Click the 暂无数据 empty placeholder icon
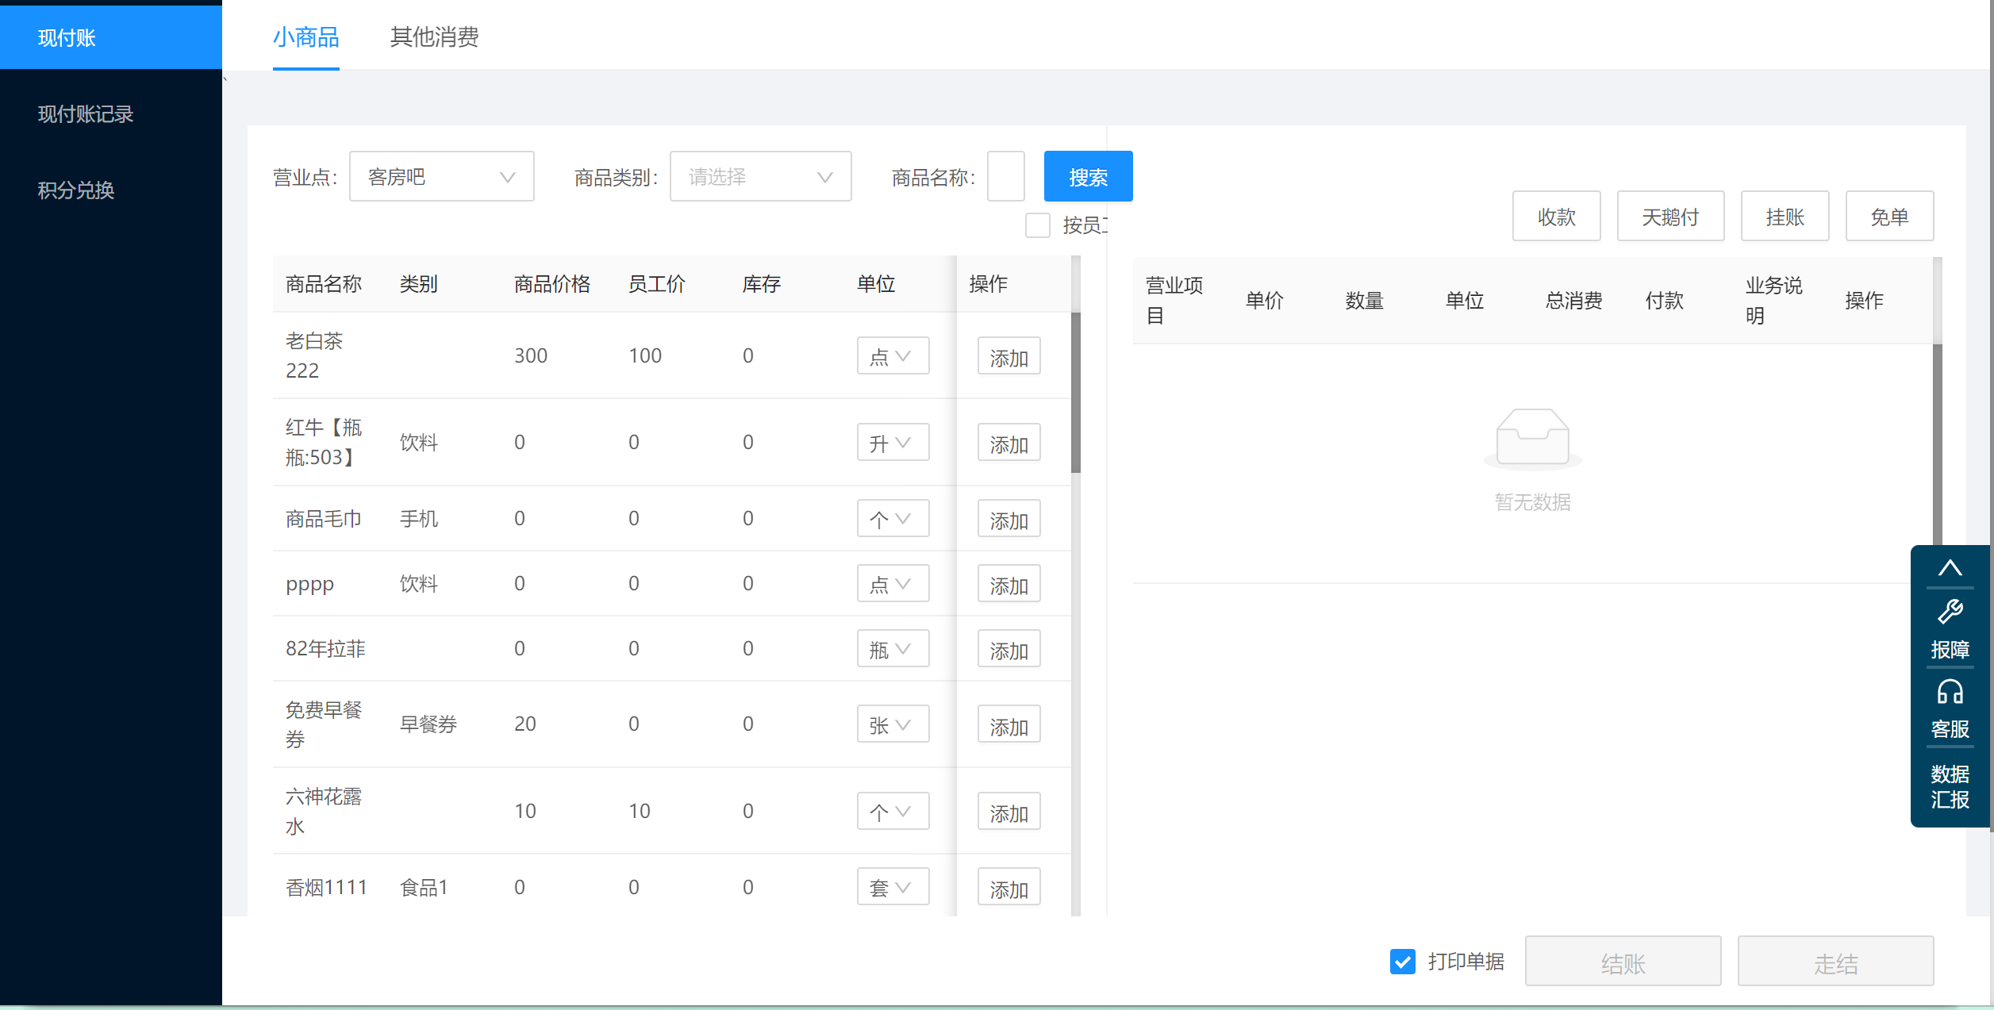 pyautogui.click(x=1532, y=438)
